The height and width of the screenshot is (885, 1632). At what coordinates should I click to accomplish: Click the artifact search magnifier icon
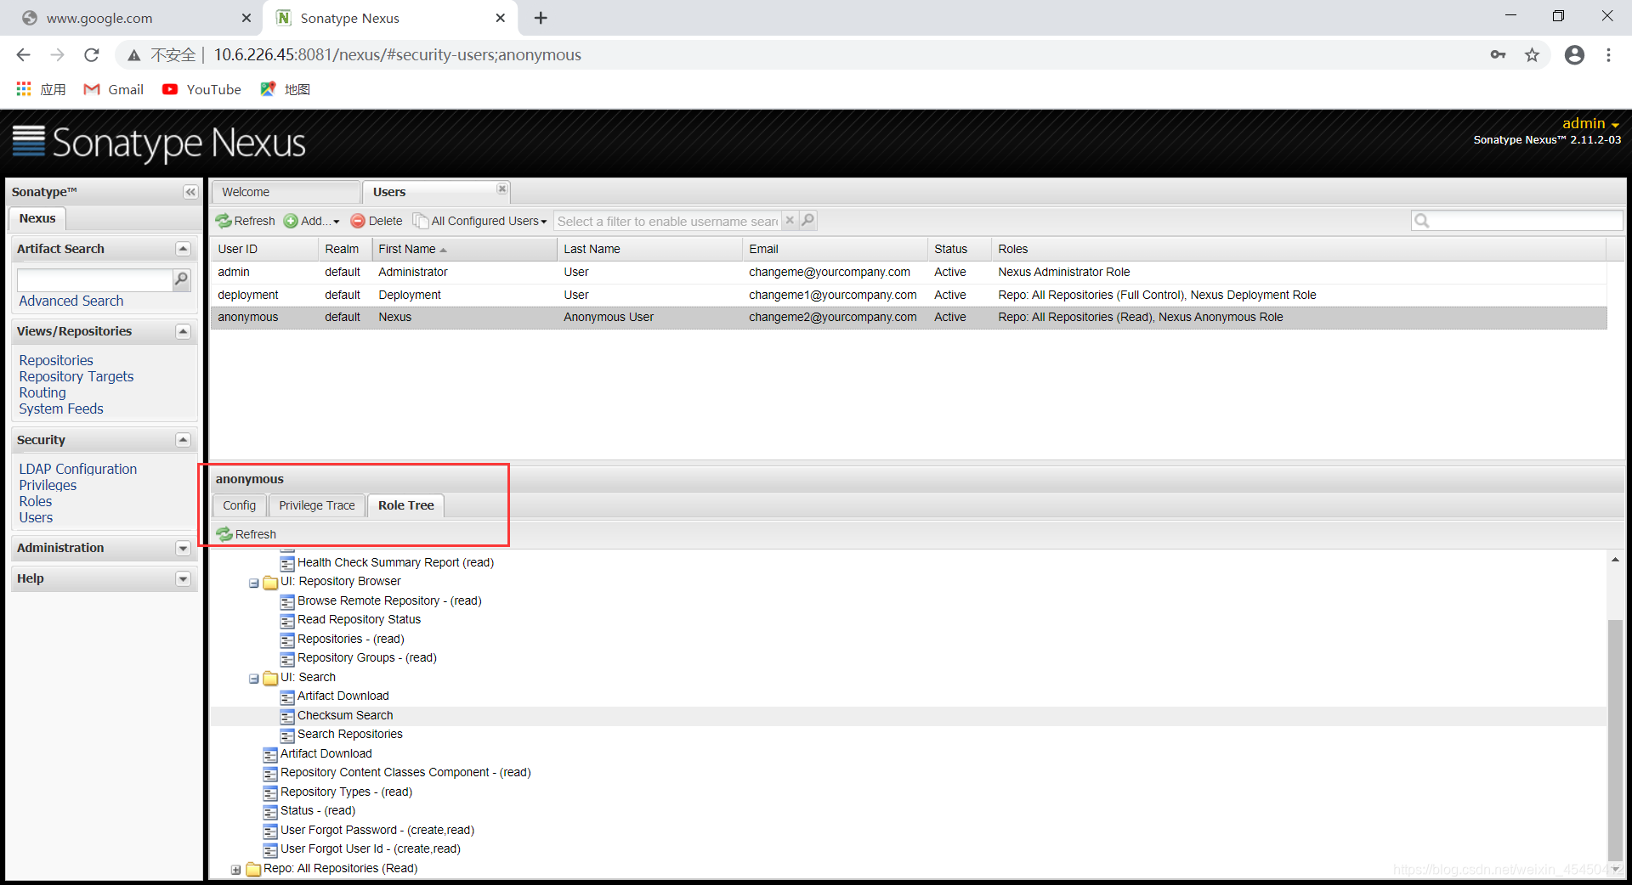tap(181, 279)
